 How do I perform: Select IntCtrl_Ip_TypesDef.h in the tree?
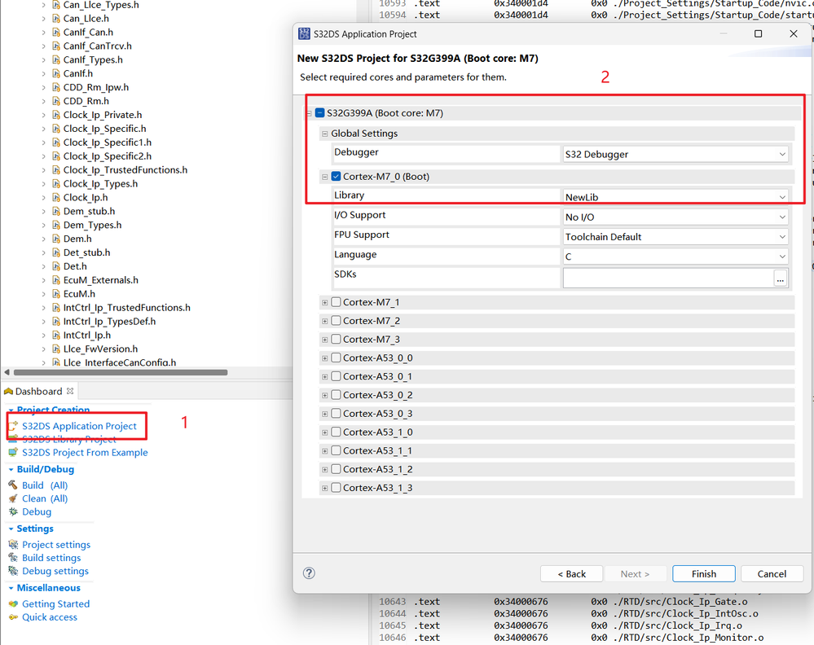coord(109,321)
